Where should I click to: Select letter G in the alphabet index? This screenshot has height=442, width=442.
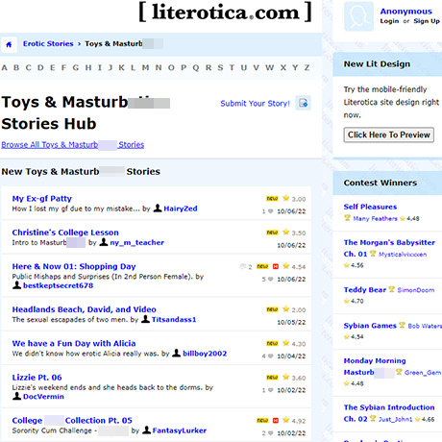coord(75,67)
